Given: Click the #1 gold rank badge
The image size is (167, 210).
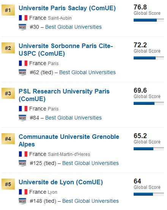Looking at the screenshot, I should pos(8,10).
